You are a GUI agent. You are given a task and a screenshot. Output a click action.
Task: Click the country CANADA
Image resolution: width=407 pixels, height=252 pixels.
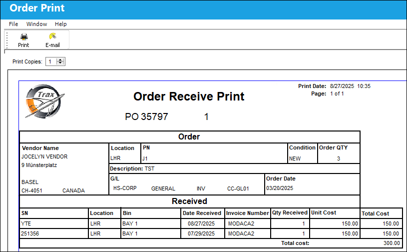[x=73, y=190]
